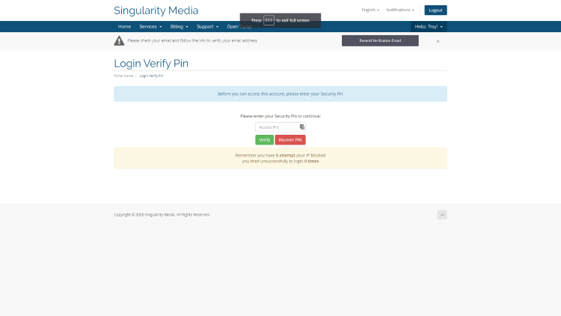Click the green Verify button
561x316 pixels.
coord(264,140)
